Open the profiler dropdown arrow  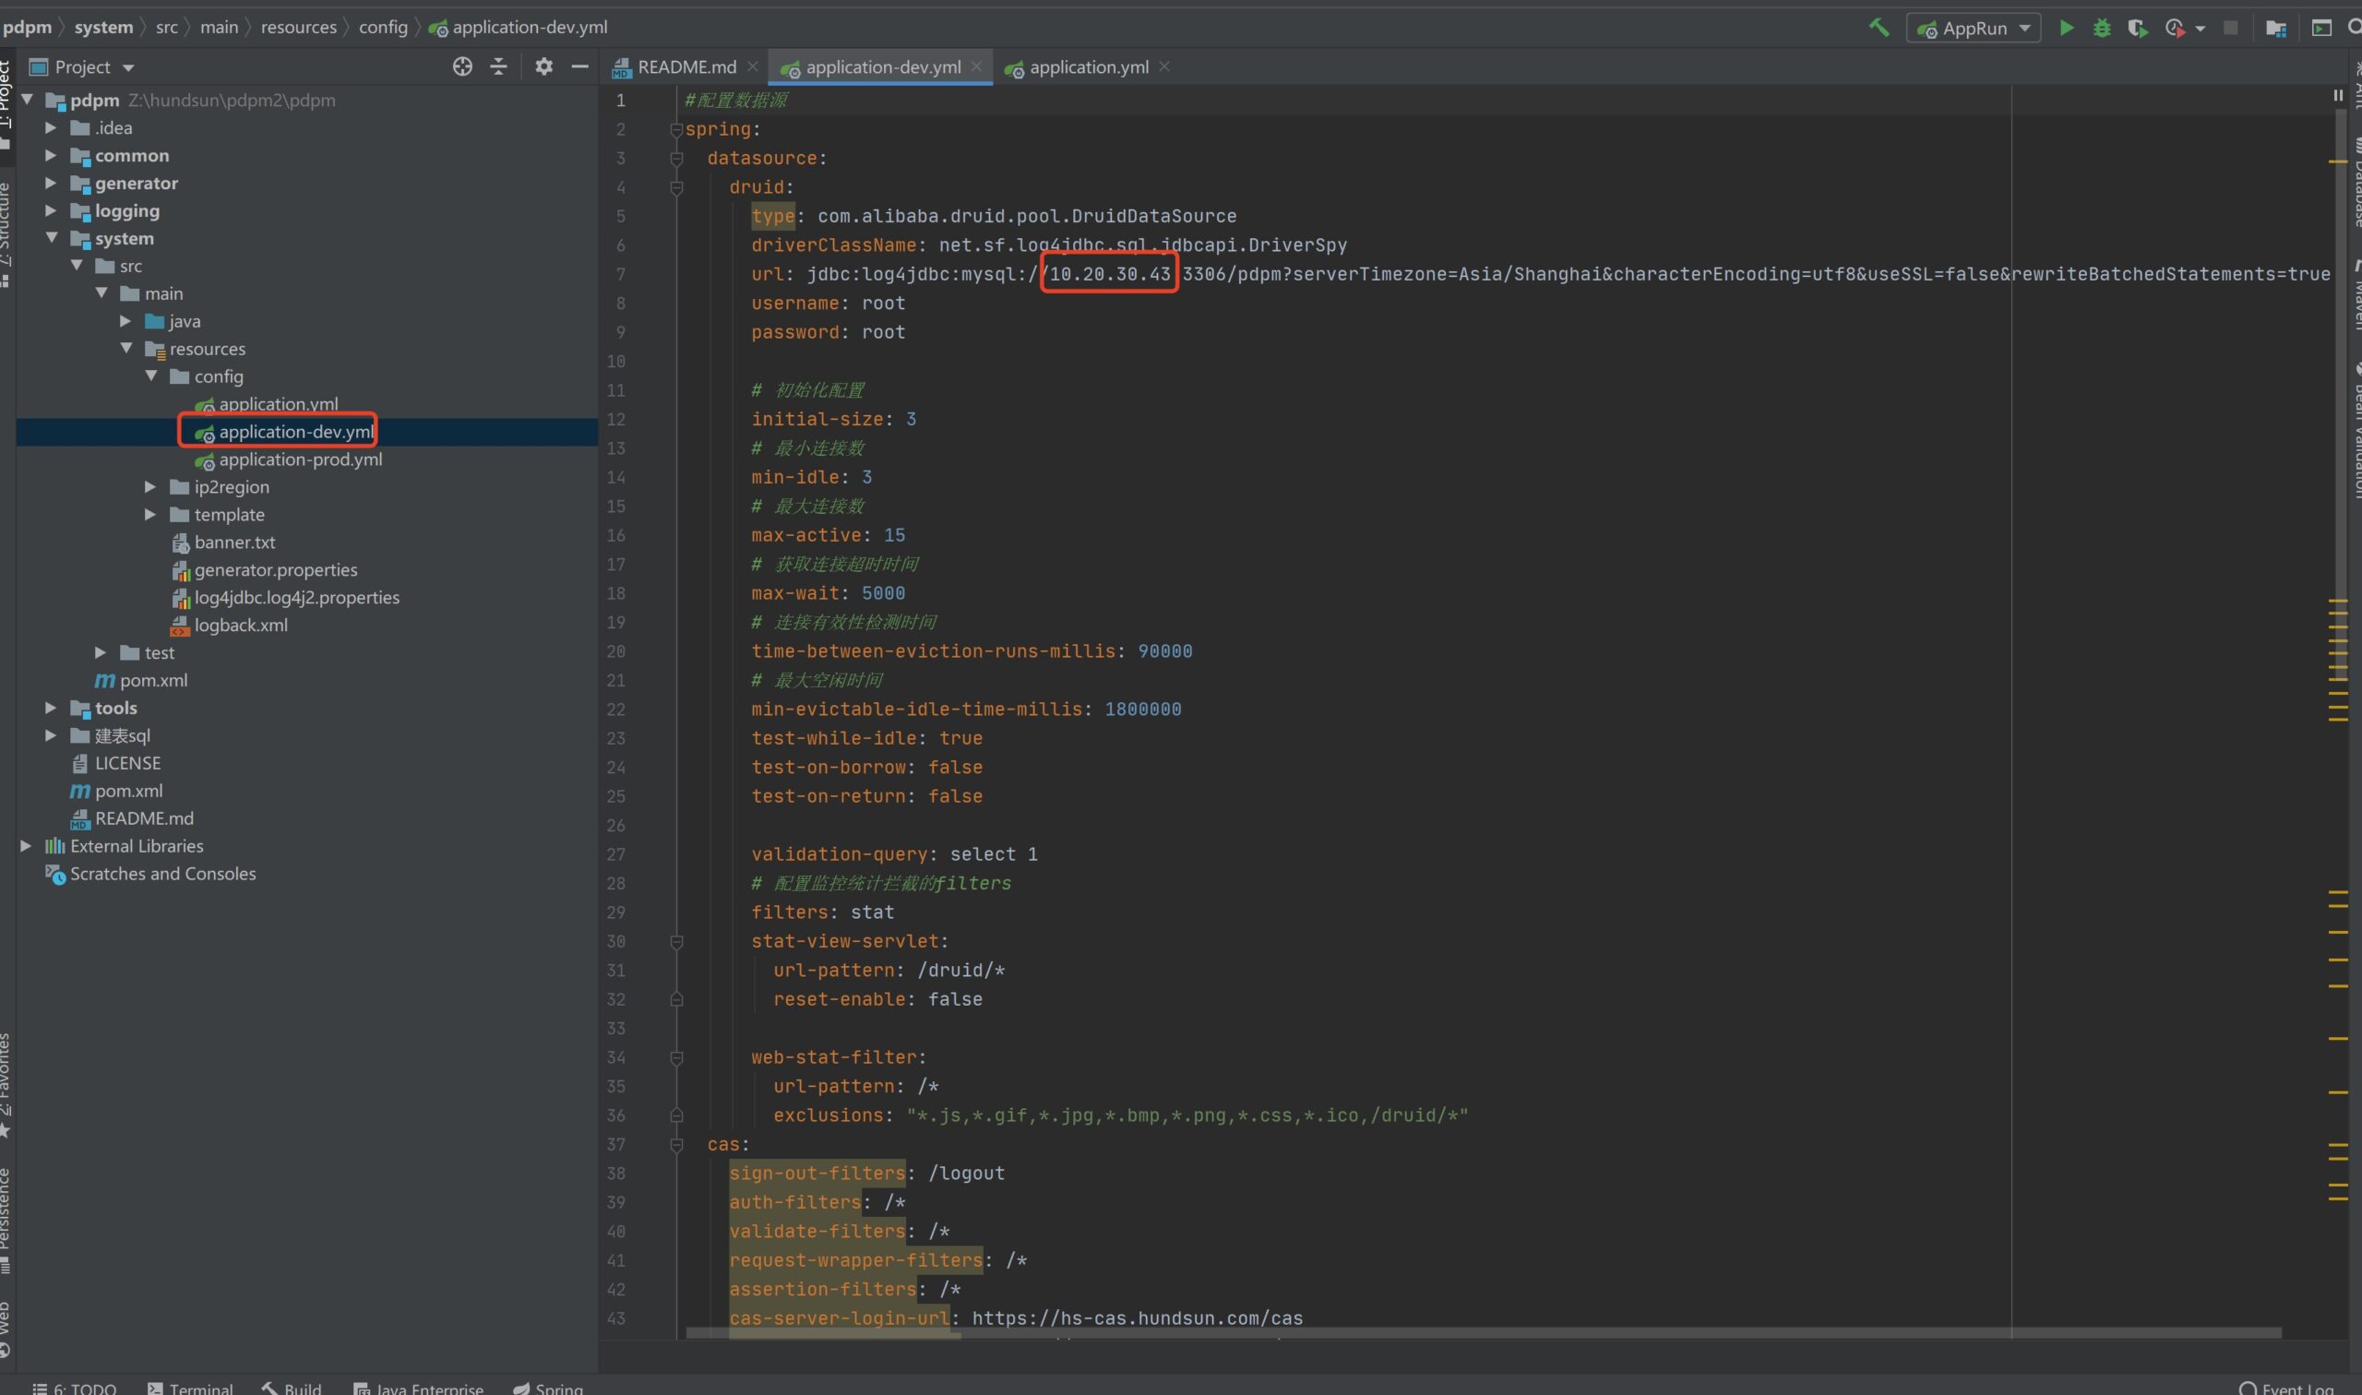point(2200,30)
